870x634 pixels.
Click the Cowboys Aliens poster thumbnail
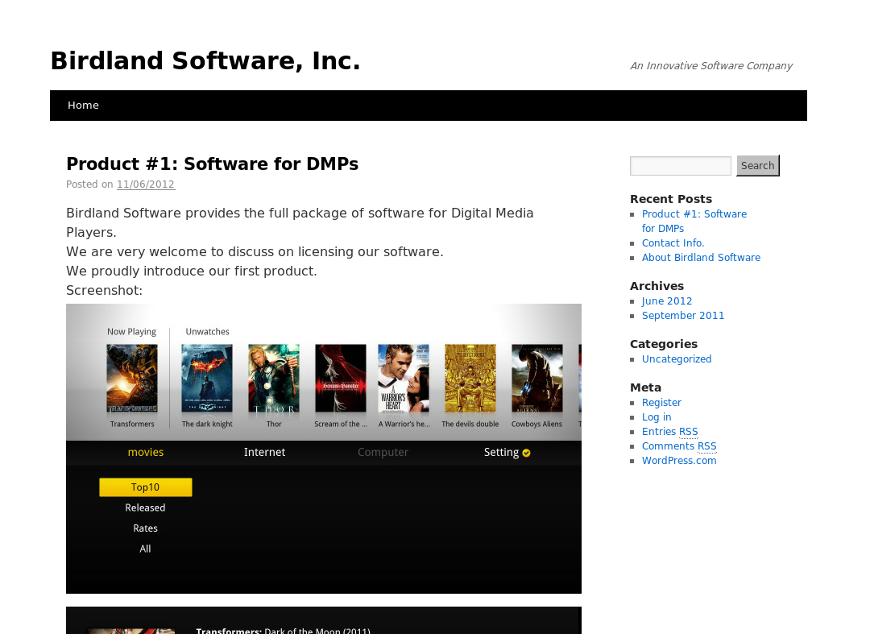click(x=537, y=379)
